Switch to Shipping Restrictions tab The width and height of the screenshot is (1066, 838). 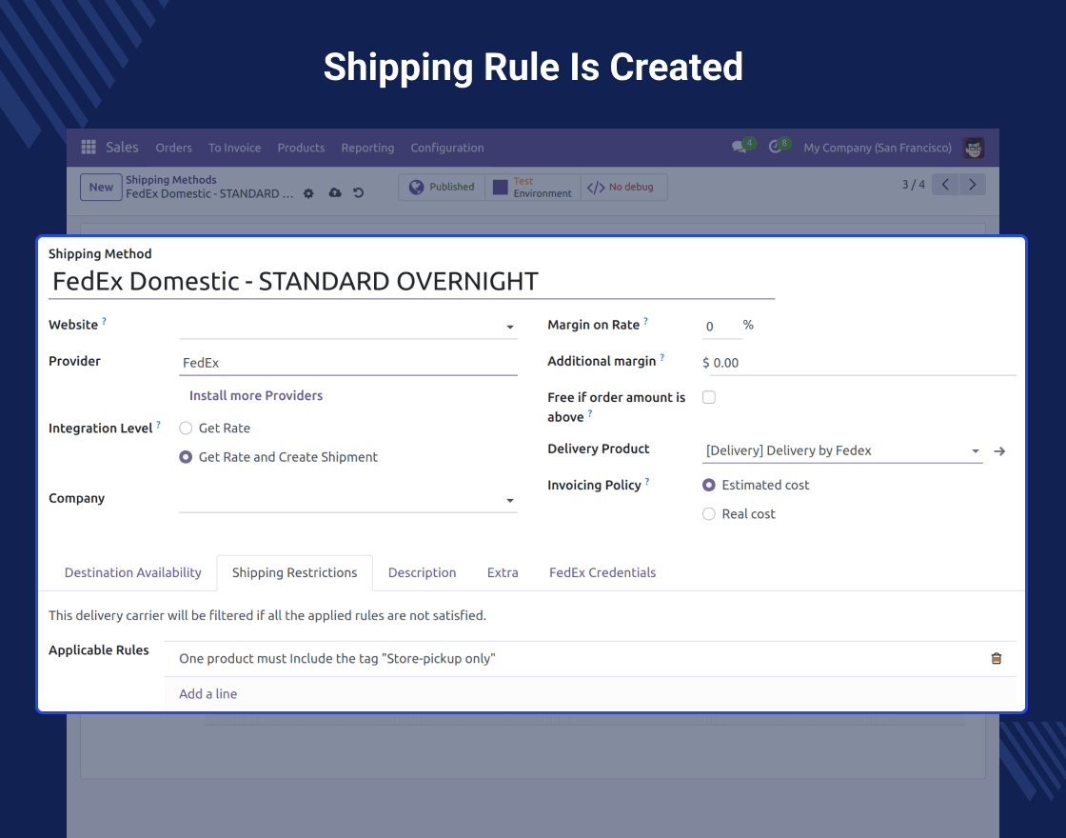click(294, 572)
